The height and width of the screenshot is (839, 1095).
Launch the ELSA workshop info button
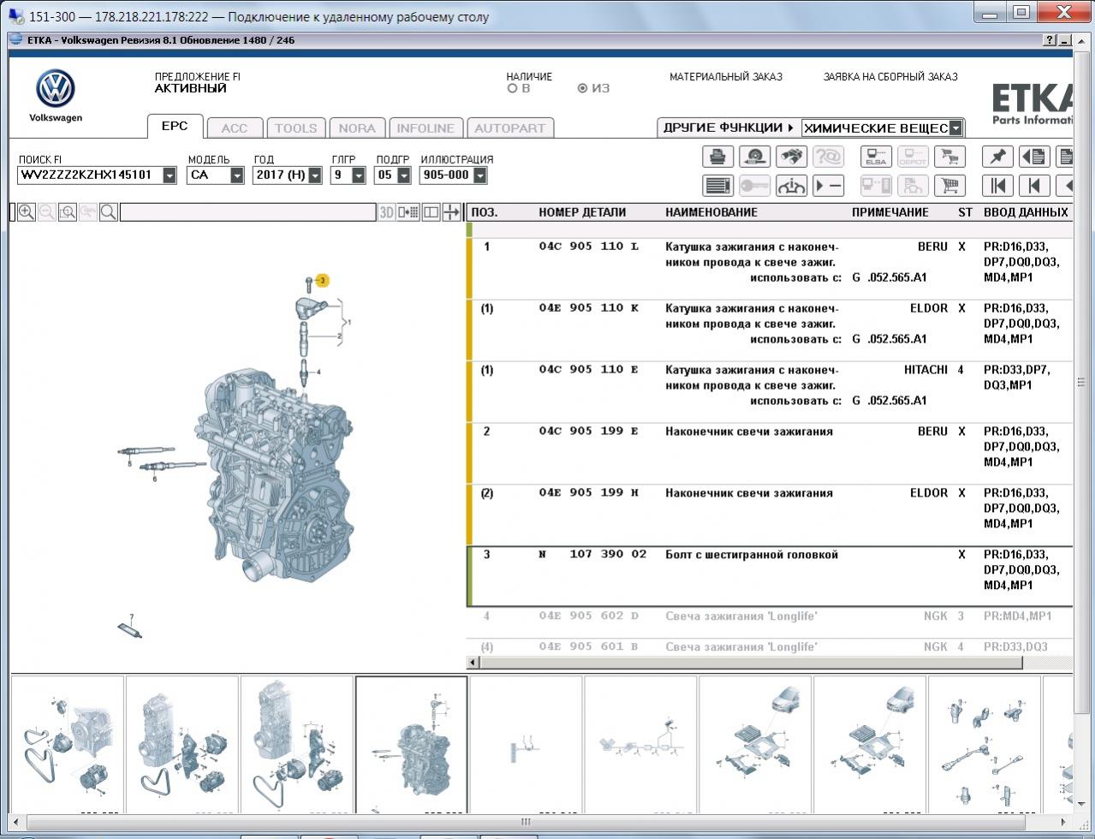click(x=876, y=157)
